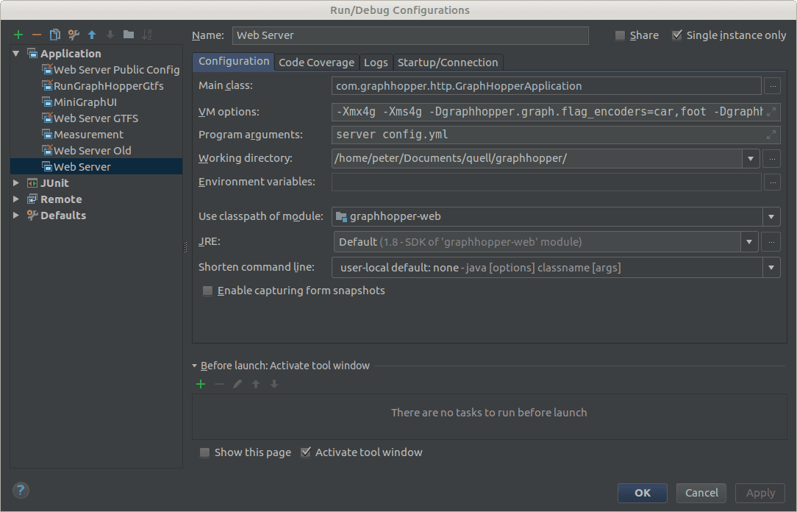The image size is (797, 512).
Task: Uncheck Single instance only
Action: click(676, 35)
